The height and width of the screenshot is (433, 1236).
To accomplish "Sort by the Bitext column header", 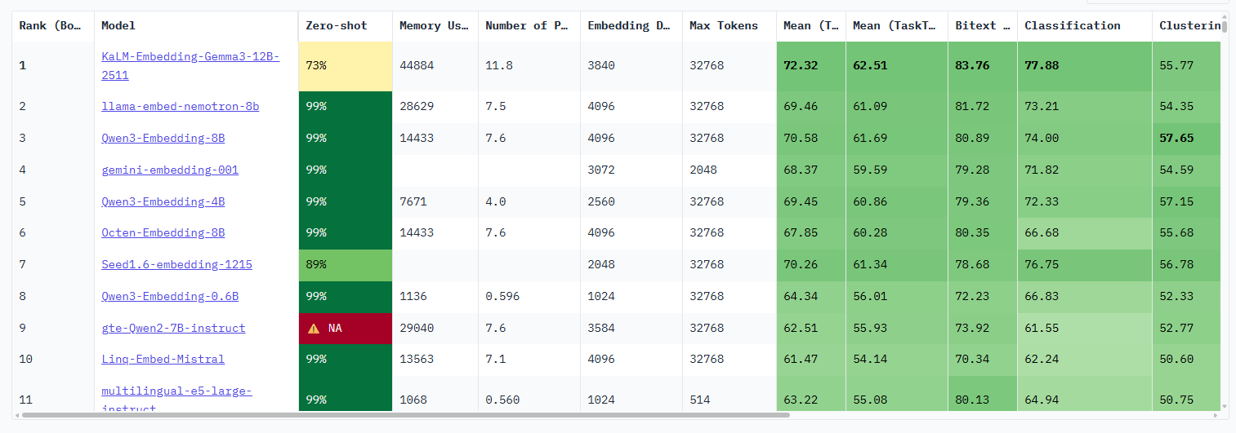I will click(983, 26).
